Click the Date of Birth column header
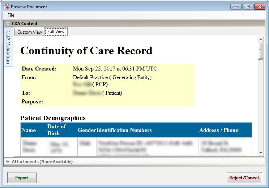This screenshot has width=269, height=188. click(56, 130)
